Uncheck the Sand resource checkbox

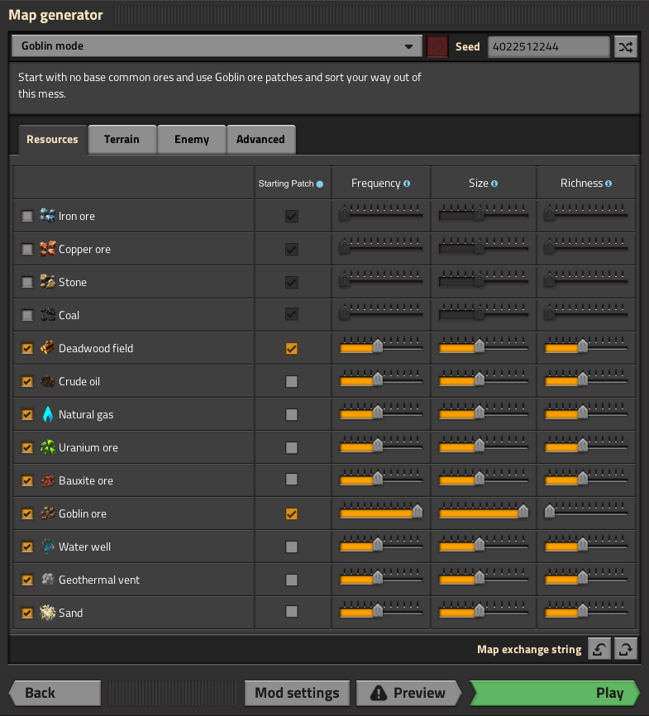click(27, 613)
